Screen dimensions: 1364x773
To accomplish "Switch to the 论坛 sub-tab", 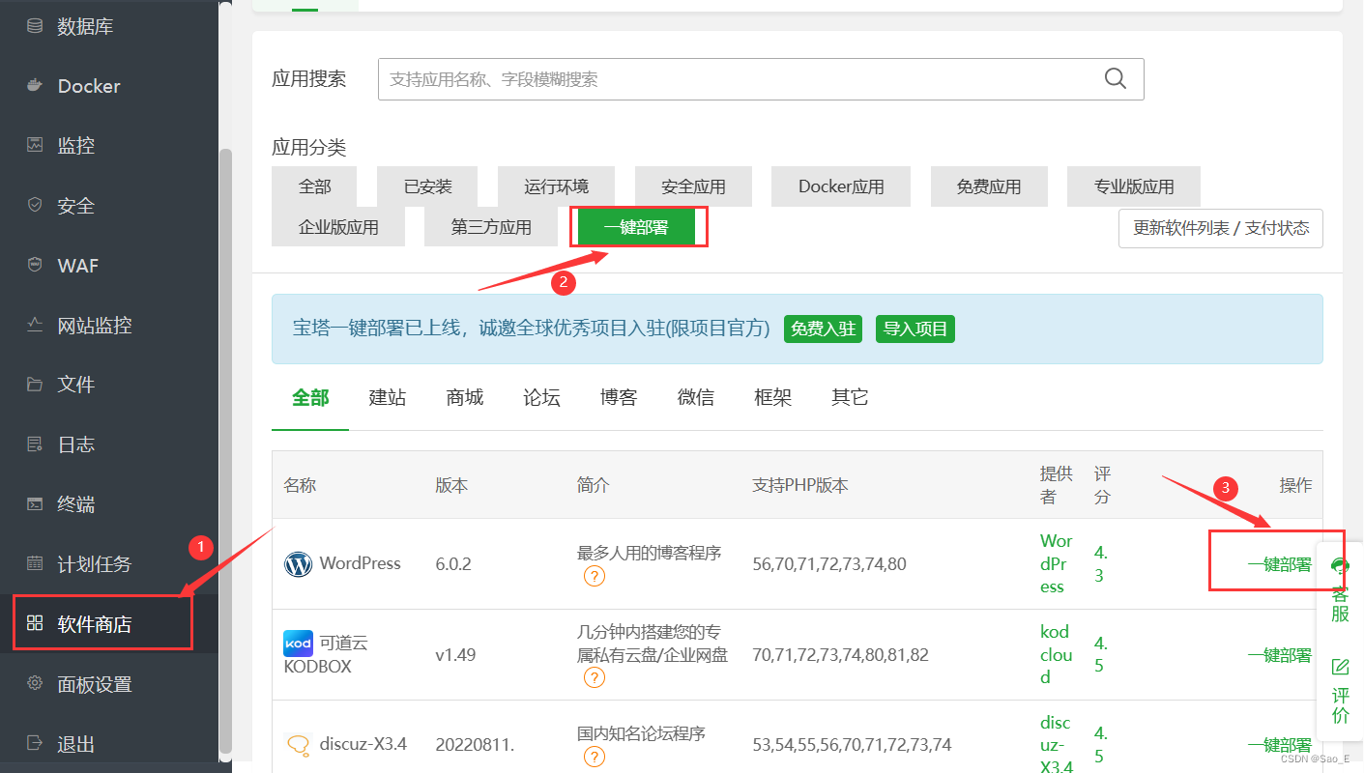I will [541, 398].
